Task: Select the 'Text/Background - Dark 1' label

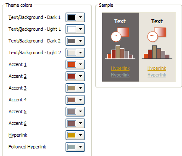Action: click(x=34, y=17)
